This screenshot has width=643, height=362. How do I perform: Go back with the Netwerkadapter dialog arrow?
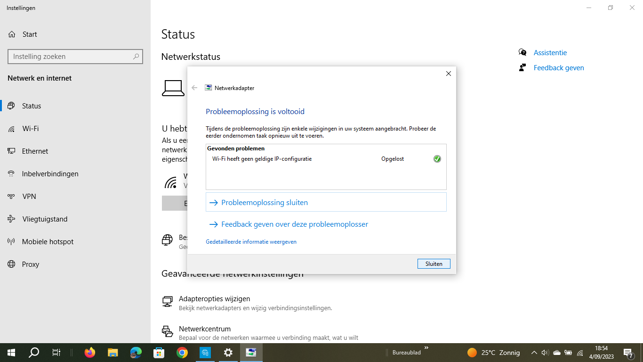click(194, 88)
